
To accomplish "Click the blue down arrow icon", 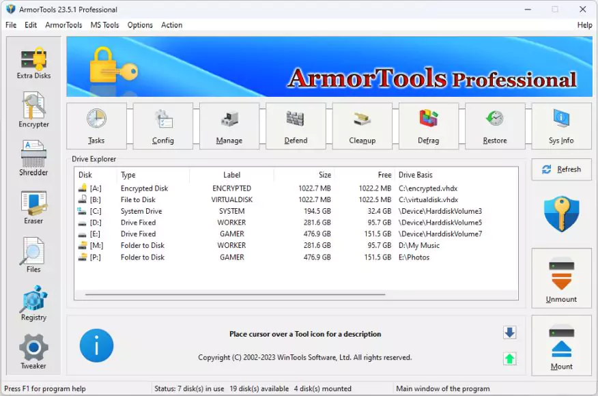I will click(509, 333).
